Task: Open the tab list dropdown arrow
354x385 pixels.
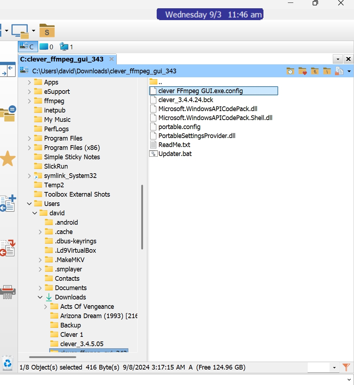Action: click(x=338, y=59)
